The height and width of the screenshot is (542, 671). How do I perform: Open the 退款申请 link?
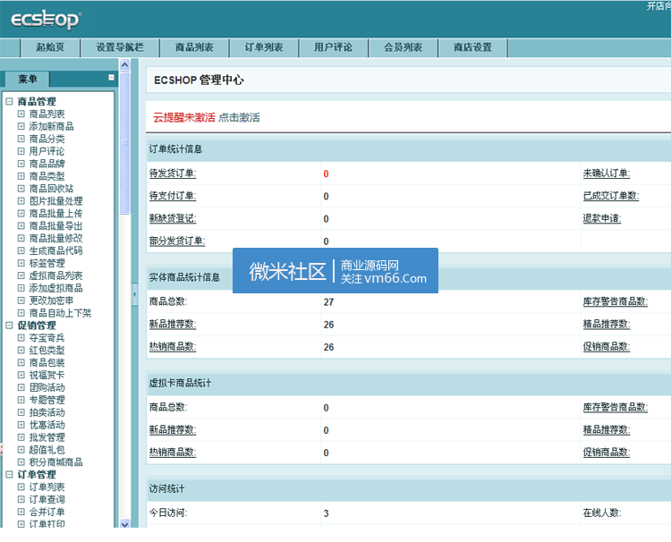tap(602, 218)
